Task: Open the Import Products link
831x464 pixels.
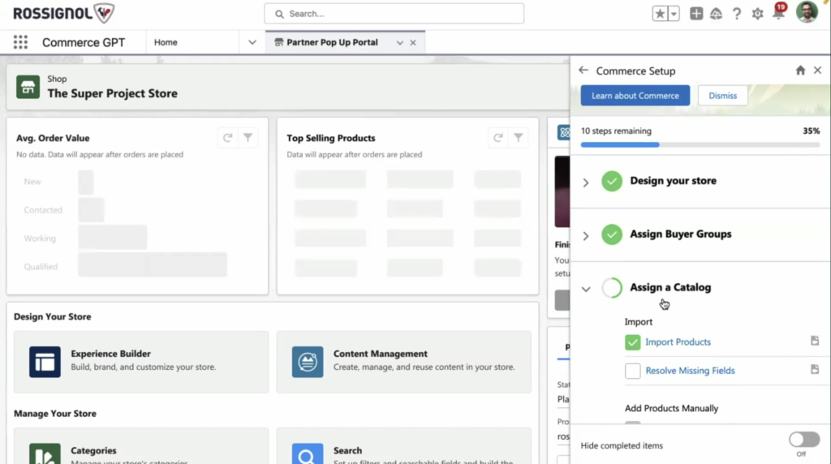Action: click(678, 342)
